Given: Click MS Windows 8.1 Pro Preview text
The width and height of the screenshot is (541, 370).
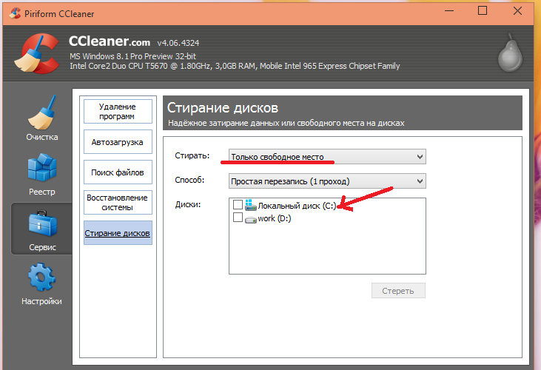Looking at the screenshot, I should coord(132,56).
